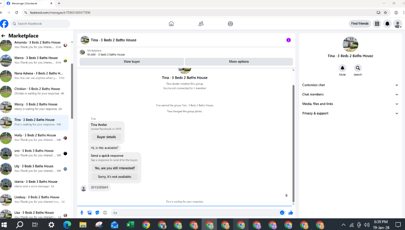Open Windows Settings gear in taskbar
405x230 pixels.
pos(51,224)
